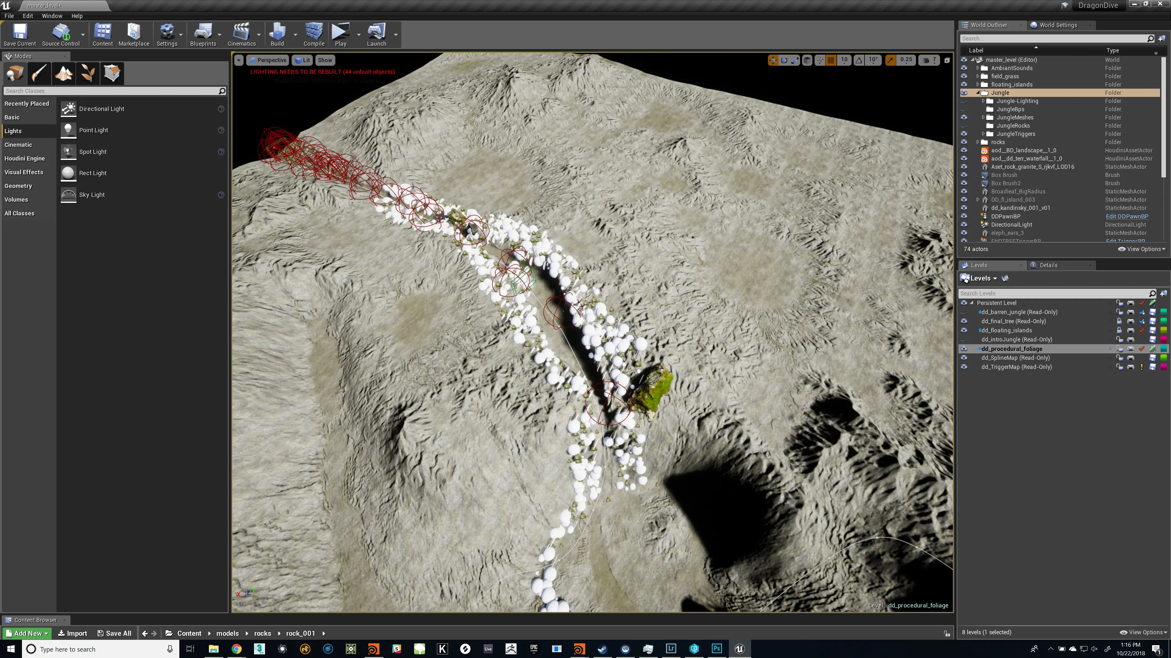Screen dimensions: 1171x658
Task: Toggle visibility of DirectionalLight actor
Action: 964,224
